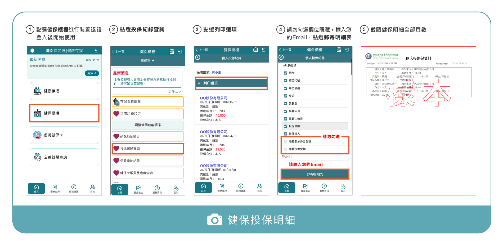503x245 pixels.
Task: Tap logout icon in step 3 header
Action: point(264,50)
